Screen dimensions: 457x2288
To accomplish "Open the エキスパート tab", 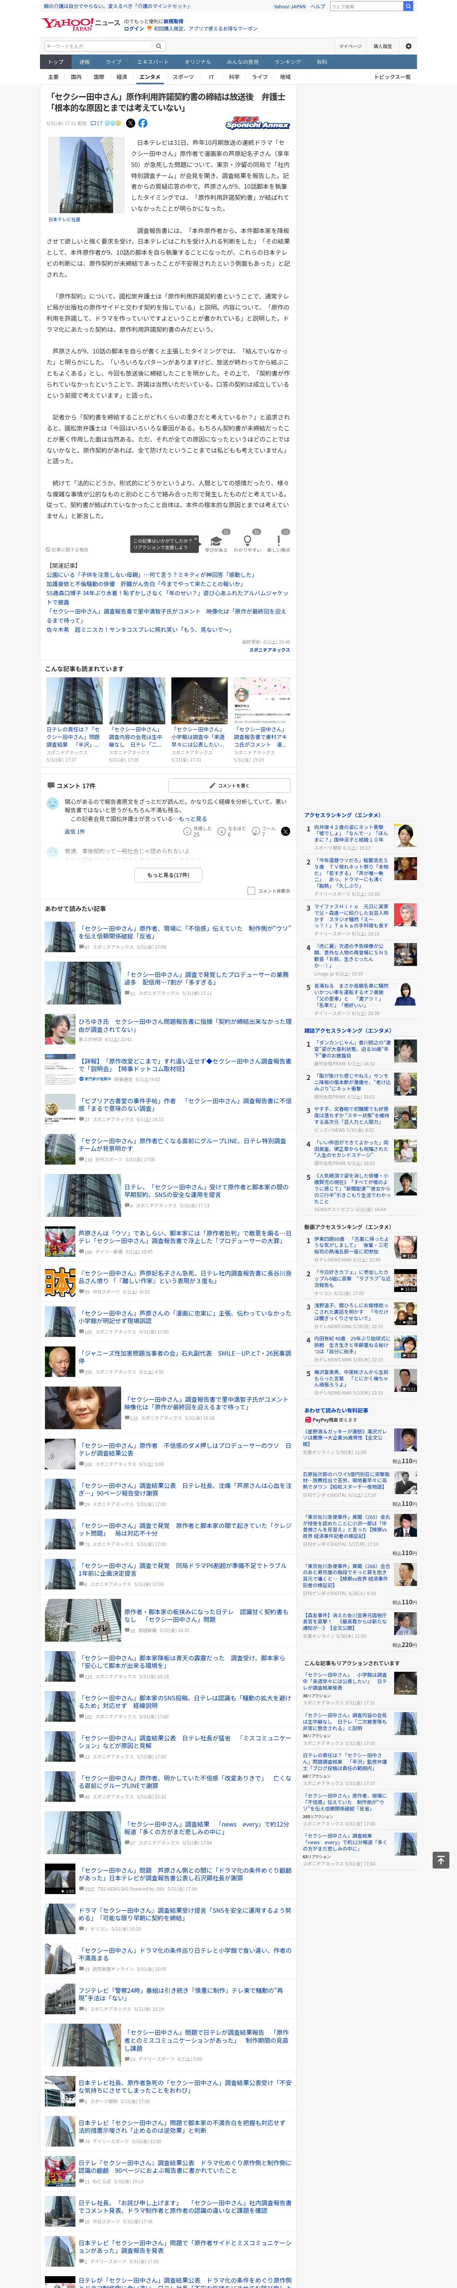I will [153, 62].
